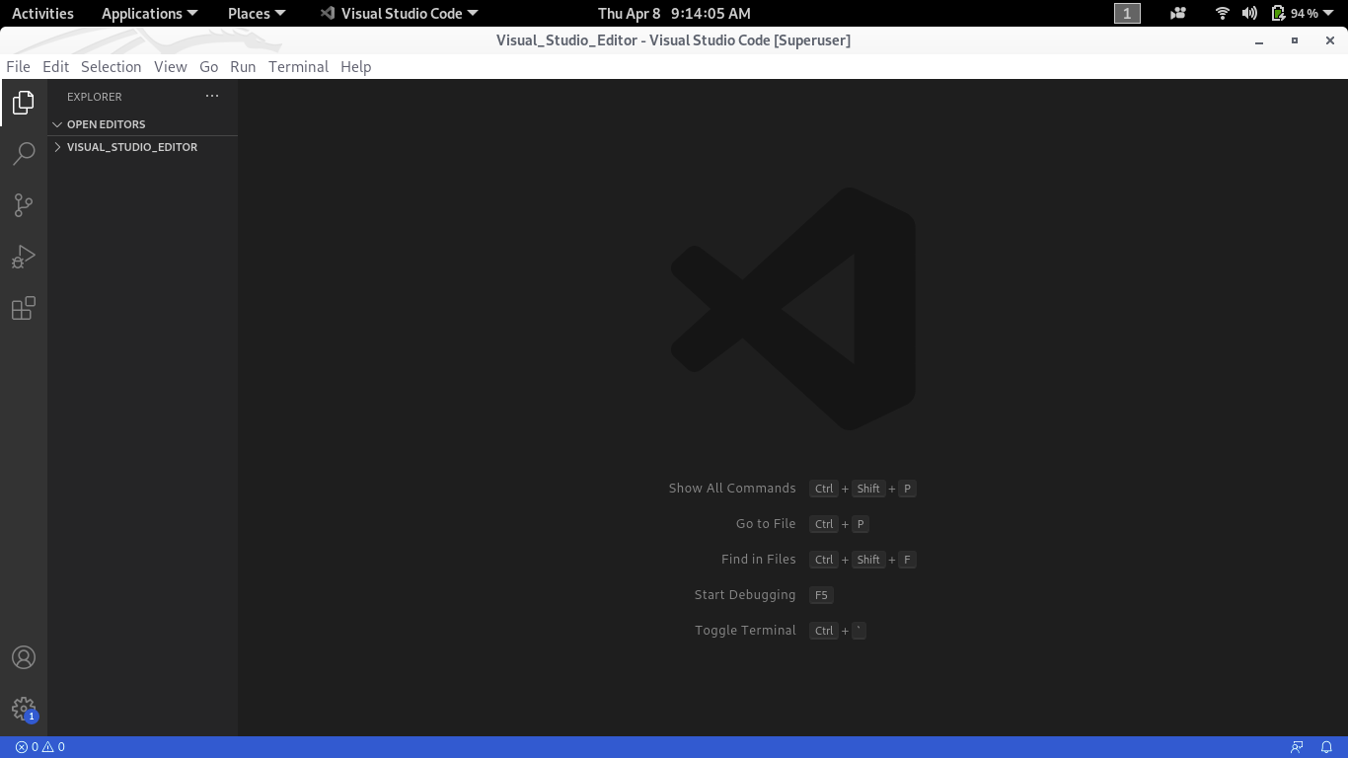Click the Go to File label

(766, 524)
